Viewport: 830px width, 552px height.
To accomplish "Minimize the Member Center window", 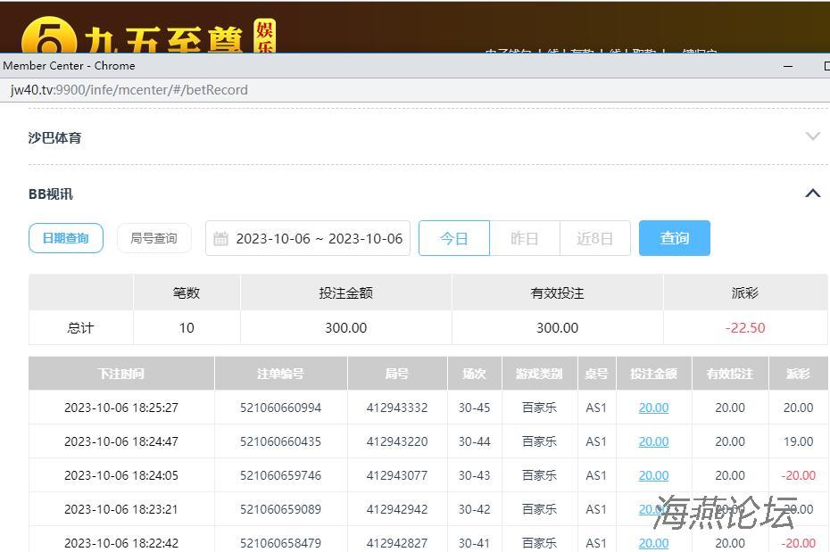I will tap(788, 66).
